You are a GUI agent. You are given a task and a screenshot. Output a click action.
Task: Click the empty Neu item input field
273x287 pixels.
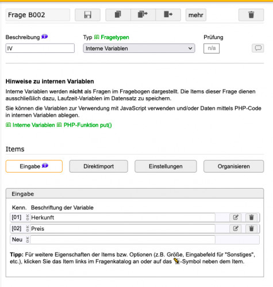pos(122,240)
